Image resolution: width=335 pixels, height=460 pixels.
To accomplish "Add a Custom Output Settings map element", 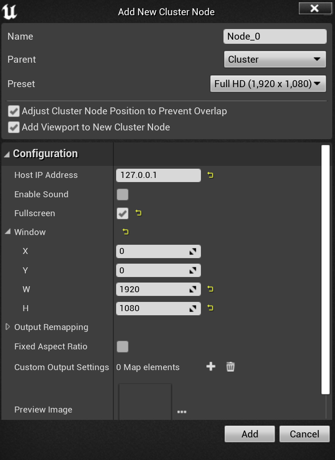I will pyautogui.click(x=211, y=367).
